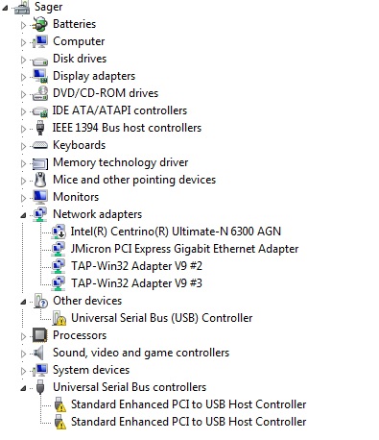The height and width of the screenshot is (440, 379).
Task: Select the Memory technology driver entry
Action: [121, 162]
